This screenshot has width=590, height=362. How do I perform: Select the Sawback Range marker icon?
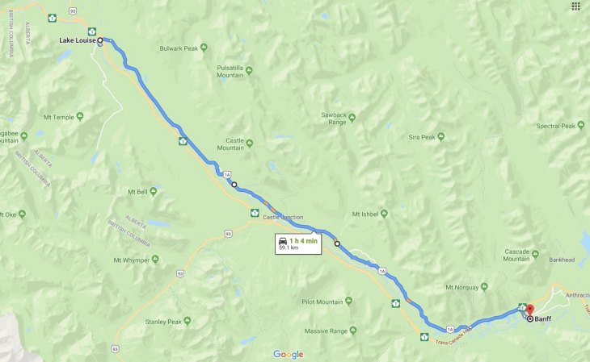coord(352,118)
